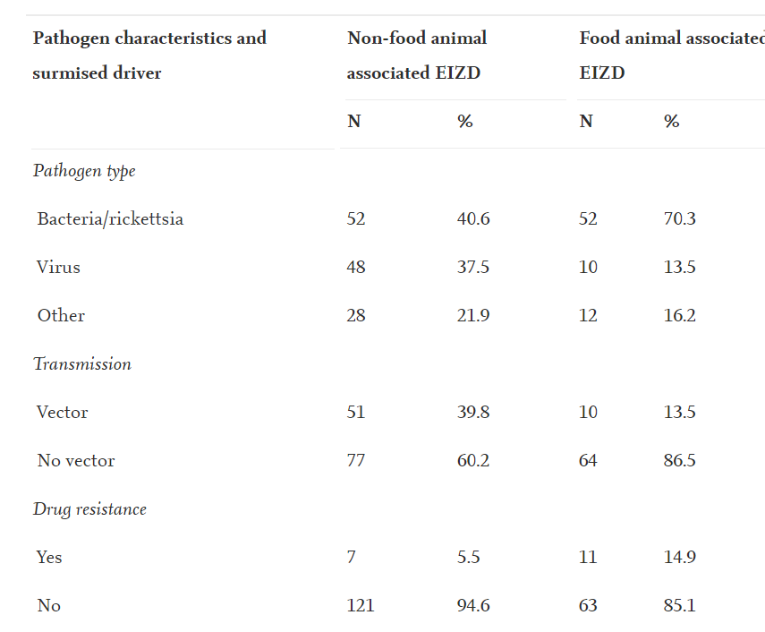This screenshot has width=765, height=632.
Task: Select the 'Yes' row label
Action: 49,557
